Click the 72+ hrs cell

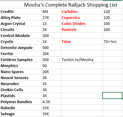point(112,42)
